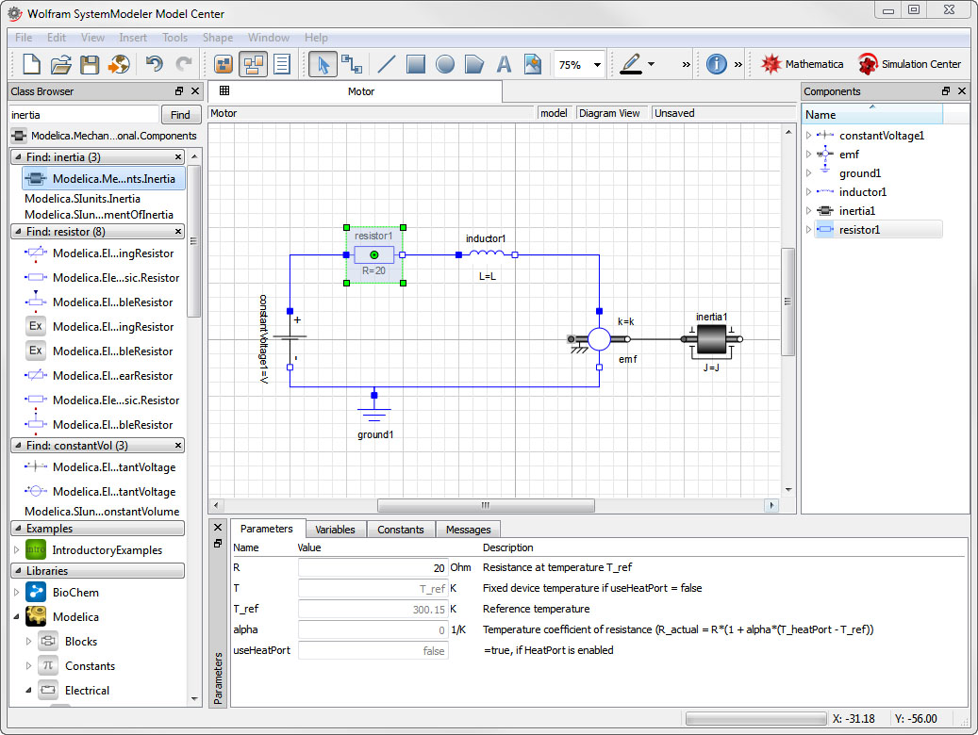978x735 pixels.
Task: Save the model with the floppy disk icon
Action: coord(90,64)
